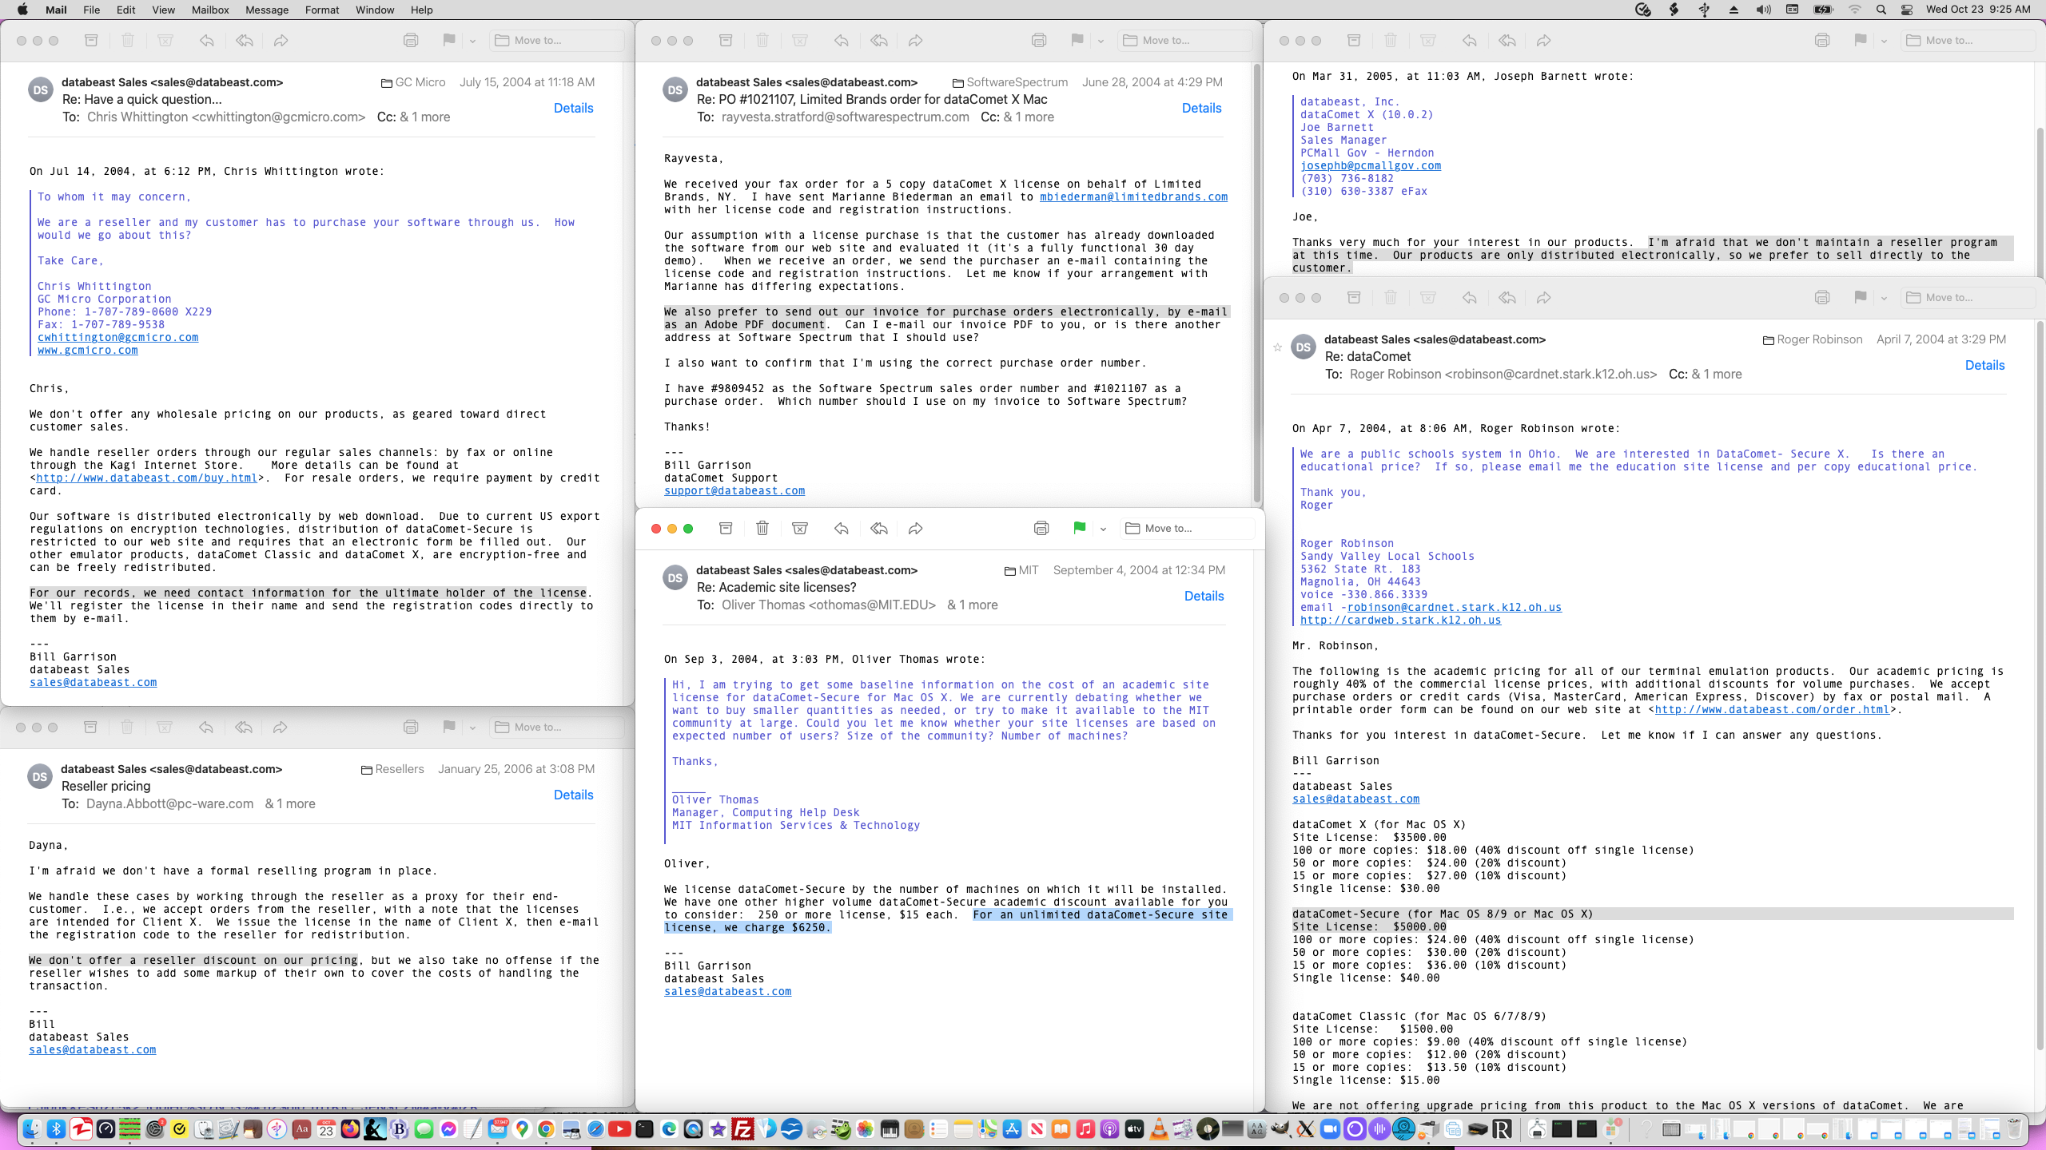Open Finder from the Dock
This screenshot has height=1150, width=2046.
32,1129
